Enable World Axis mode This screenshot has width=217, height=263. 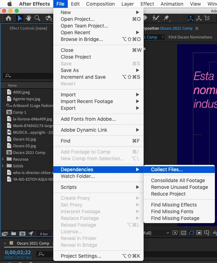(199, 18)
